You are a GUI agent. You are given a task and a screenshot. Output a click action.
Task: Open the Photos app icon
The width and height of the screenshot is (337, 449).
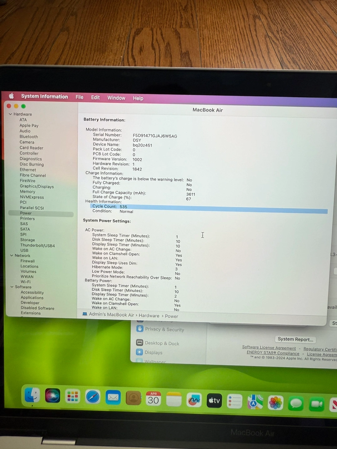click(276, 403)
